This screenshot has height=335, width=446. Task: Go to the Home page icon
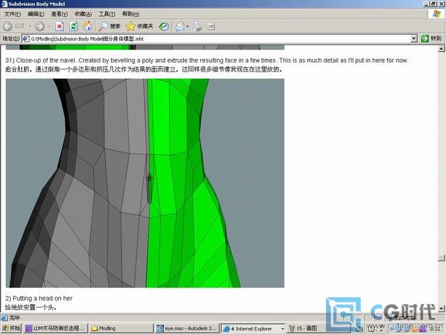click(x=87, y=26)
